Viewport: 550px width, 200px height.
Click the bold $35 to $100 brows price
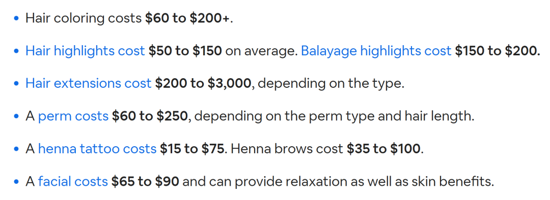point(383,149)
